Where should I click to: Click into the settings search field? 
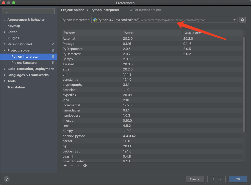28,11
